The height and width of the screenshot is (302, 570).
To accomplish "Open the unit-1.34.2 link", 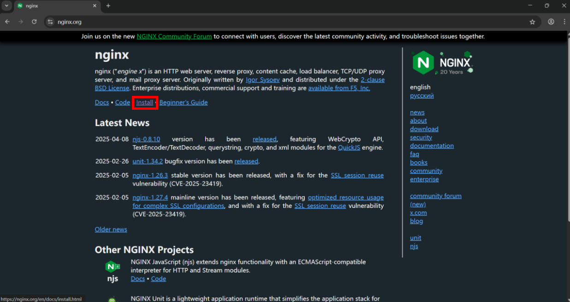I will pos(148,161).
